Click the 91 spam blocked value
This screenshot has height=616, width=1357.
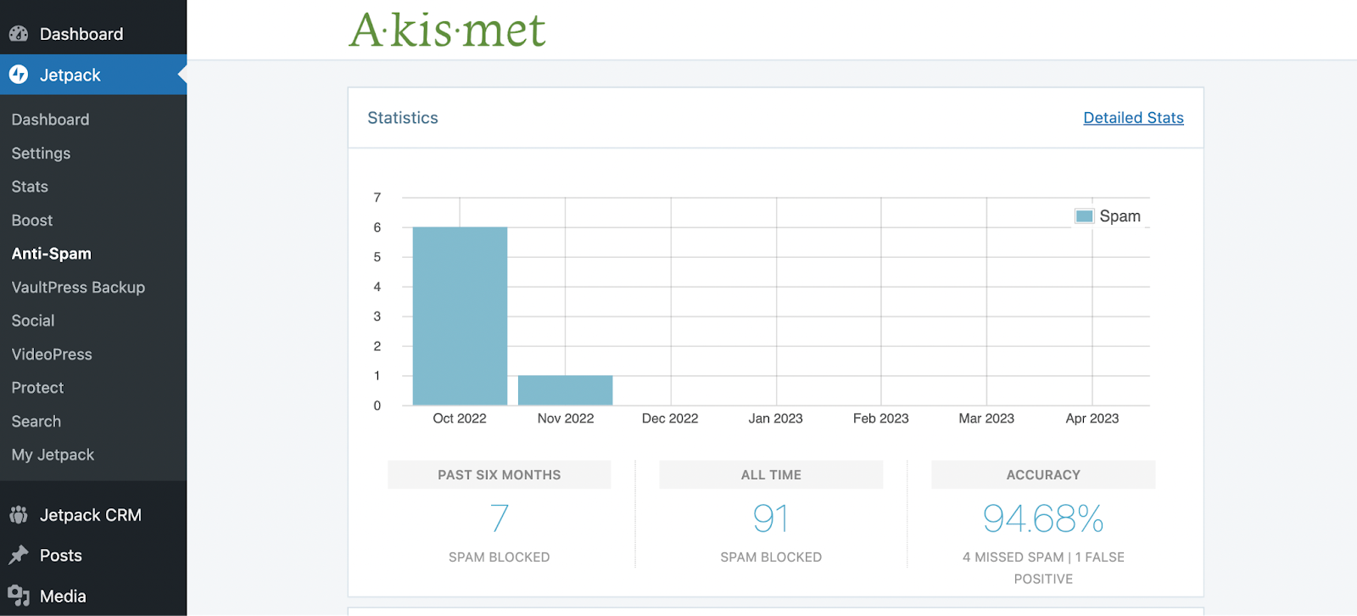pyautogui.click(x=771, y=518)
